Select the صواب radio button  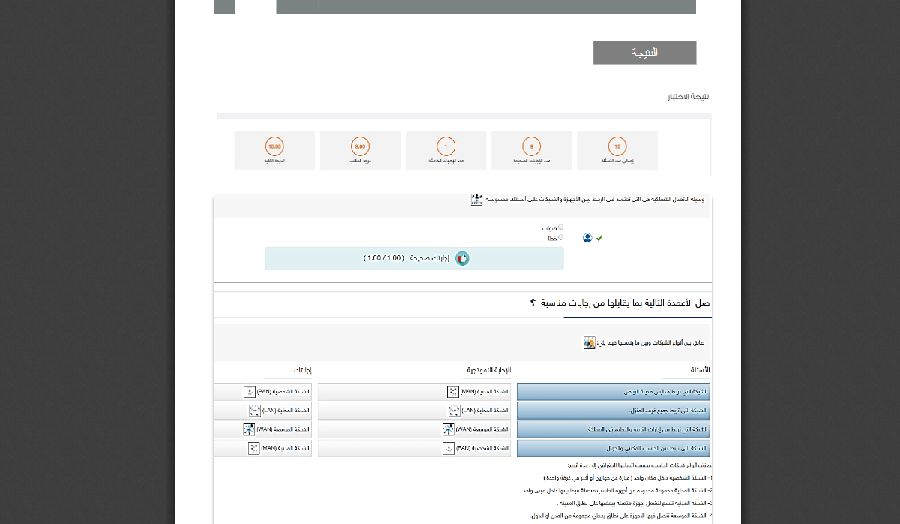point(560,227)
